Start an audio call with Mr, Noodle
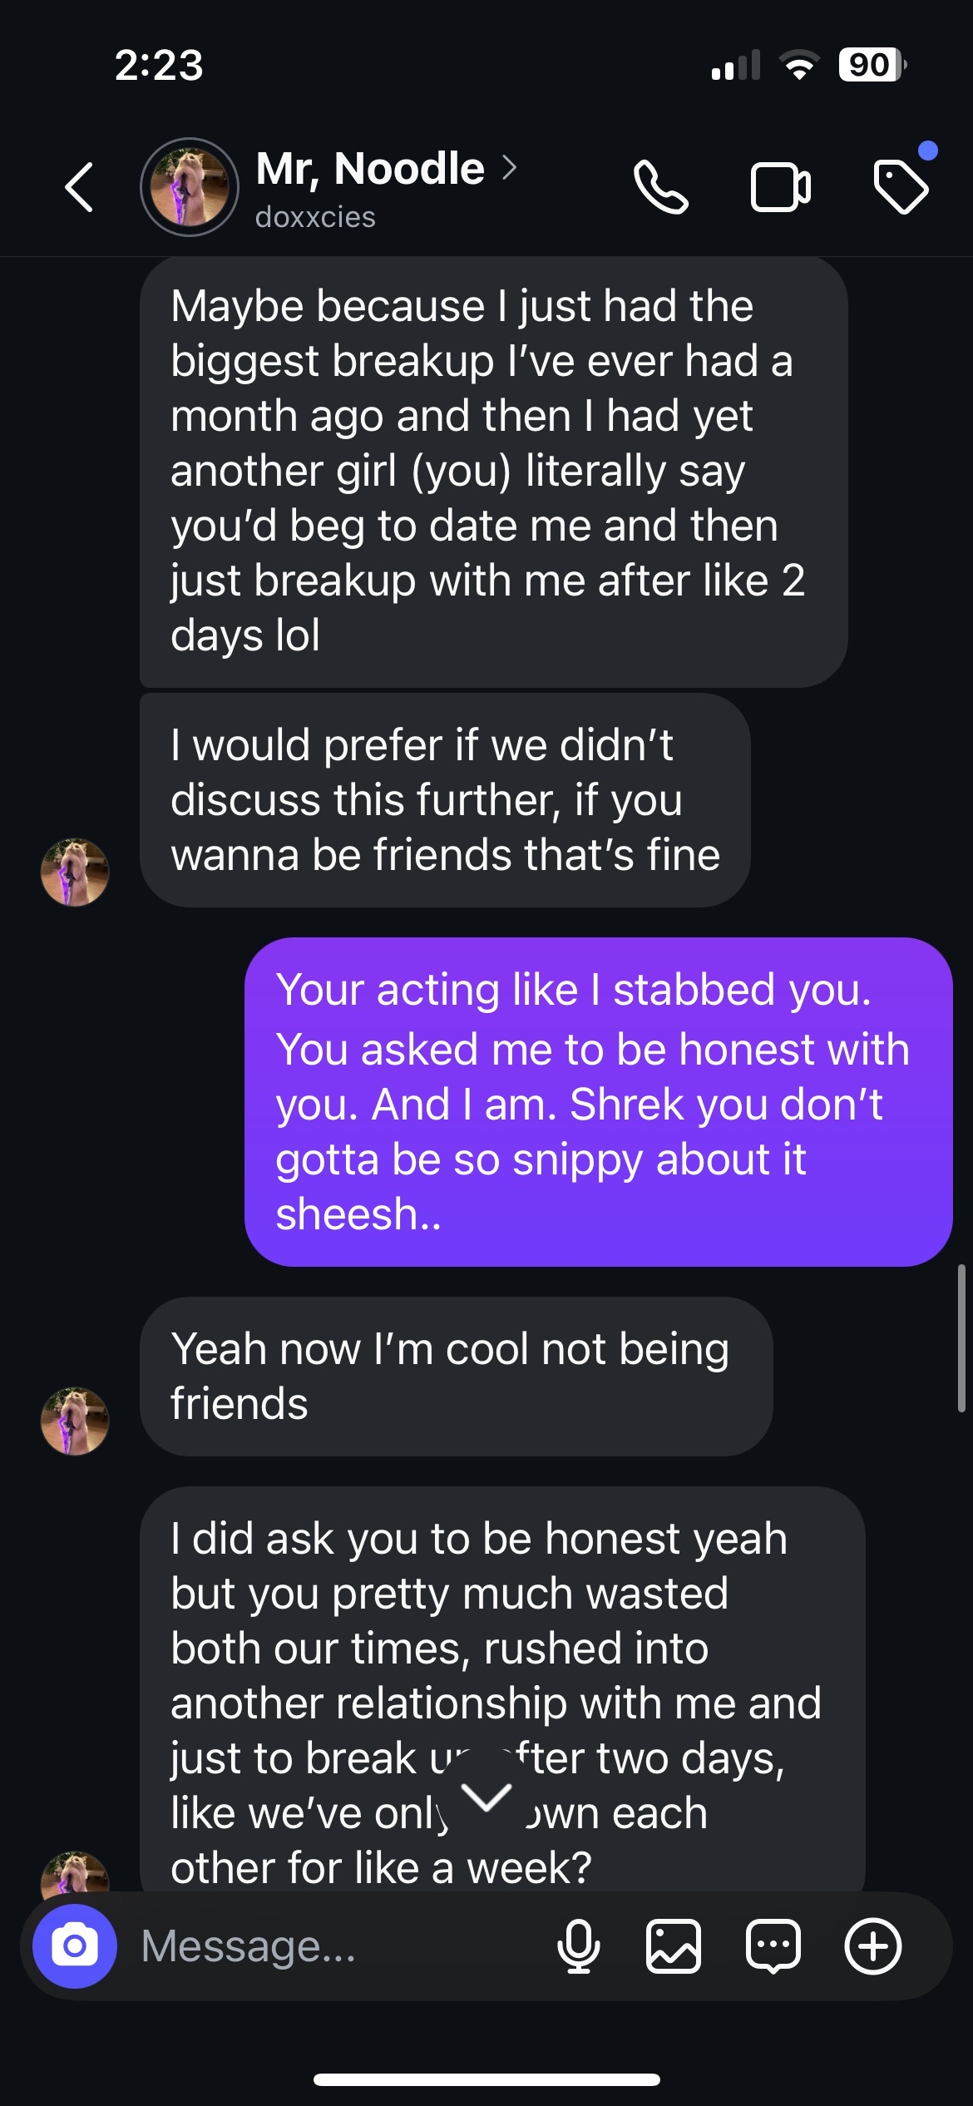The image size is (973, 2106). point(660,187)
